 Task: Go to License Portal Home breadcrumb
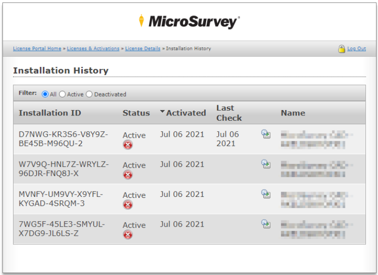tap(37, 49)
